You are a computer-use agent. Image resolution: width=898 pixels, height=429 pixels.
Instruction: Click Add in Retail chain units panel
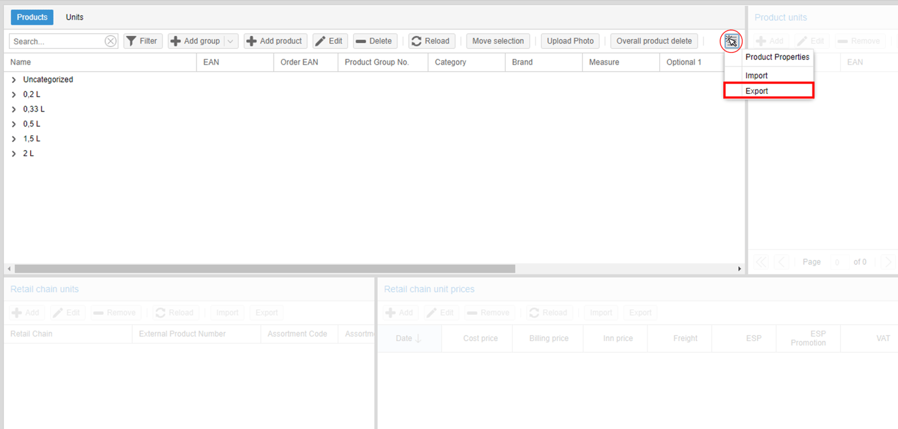click(26, 313)
